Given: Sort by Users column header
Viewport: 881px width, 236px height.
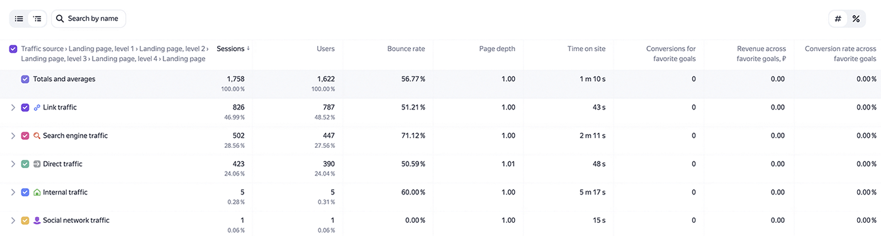Looking at the screenshot, I should 325,48.
